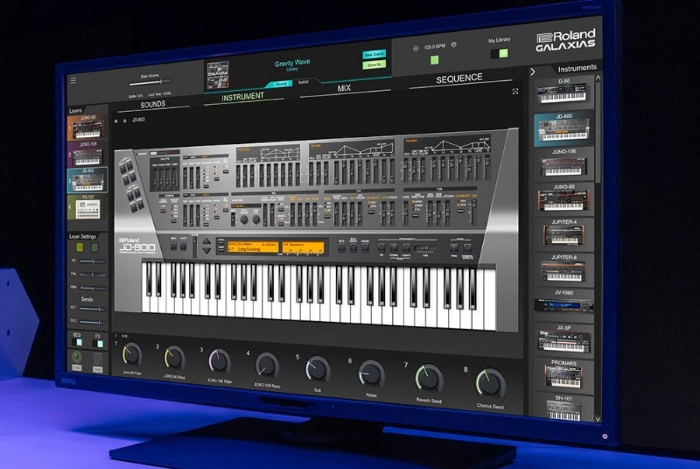
Task: Click macro knob 6 Noise
Action: tap(372, 373)
